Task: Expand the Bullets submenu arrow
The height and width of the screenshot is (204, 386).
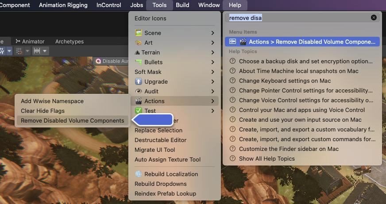Action: pyautogui.click(x=212, y=62)
